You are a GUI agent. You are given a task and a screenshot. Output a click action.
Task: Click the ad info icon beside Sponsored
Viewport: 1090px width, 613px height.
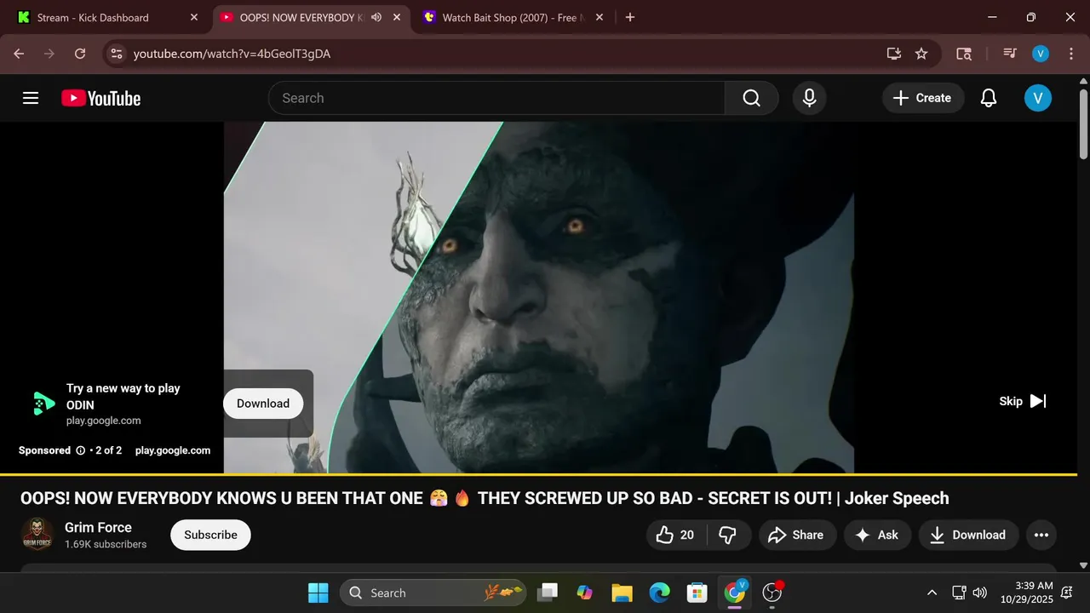(x=81, y=450)
